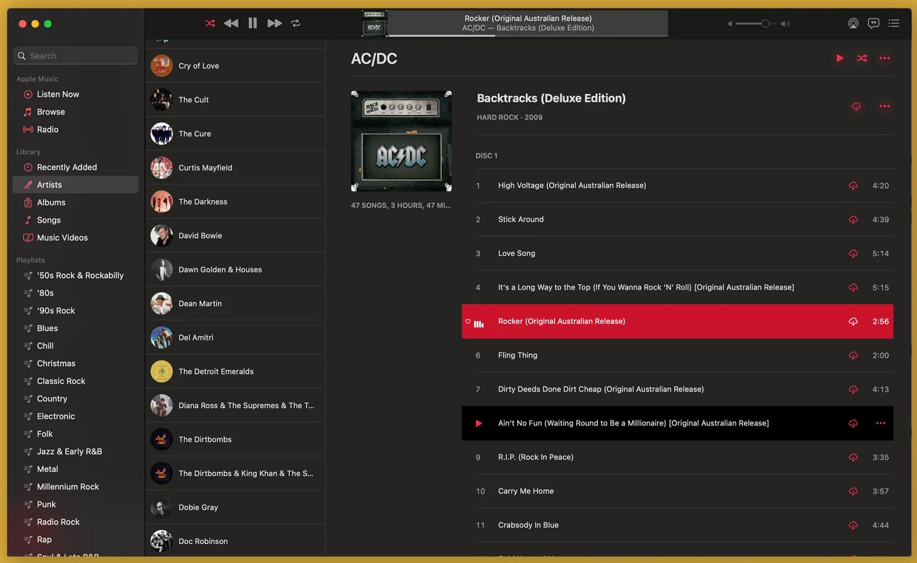Open more options for AC/DC artist
The width and height of the screenshot is (917, 563).
click(885, 58)
